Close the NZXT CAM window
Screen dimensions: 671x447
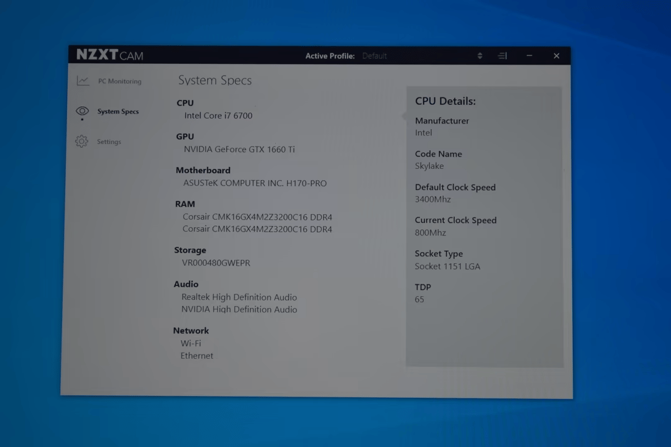click(x=556, y=56)
